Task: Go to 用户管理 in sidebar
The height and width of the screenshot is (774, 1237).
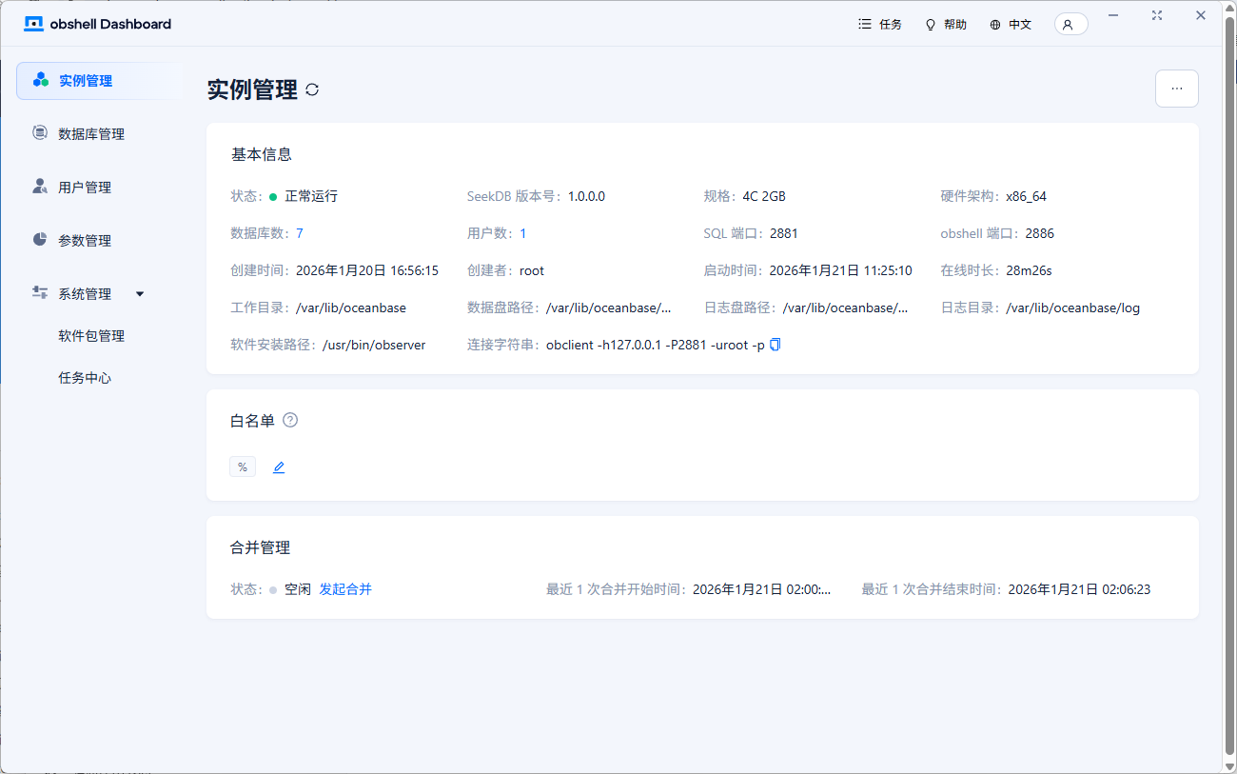Action: [85, 188]
